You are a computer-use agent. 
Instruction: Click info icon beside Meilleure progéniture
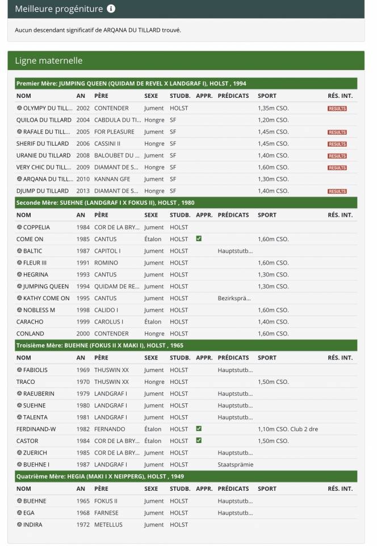pyautogui.click(x=111, y=9)
